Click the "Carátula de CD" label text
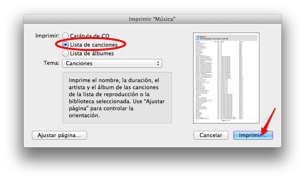Image resolution: width=305 pixels, height=180 pixels. [90, 36]
